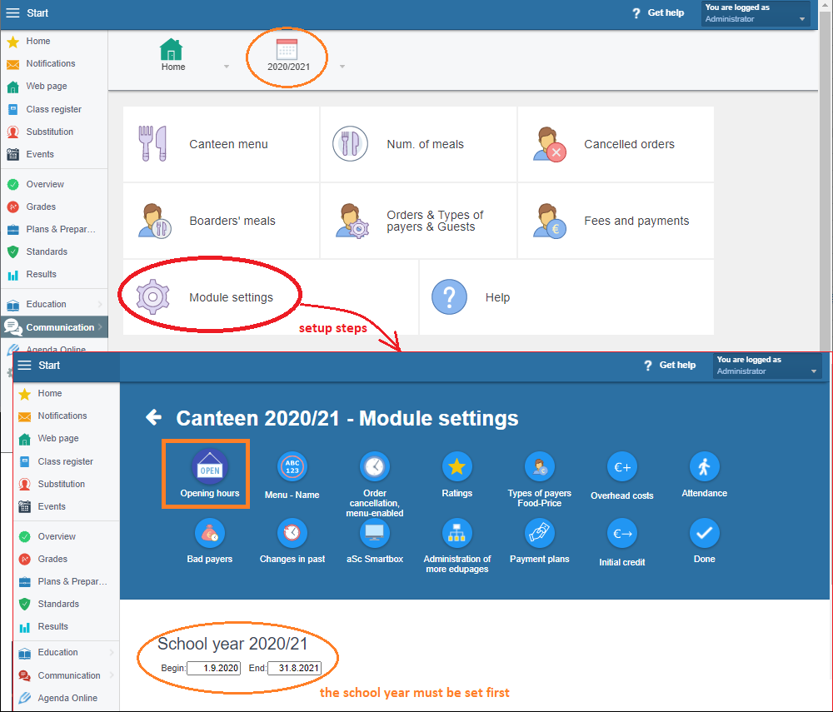Viewport: 833px width, 712px height.
Task: Open Module settings gear tile
Action: 271,297
